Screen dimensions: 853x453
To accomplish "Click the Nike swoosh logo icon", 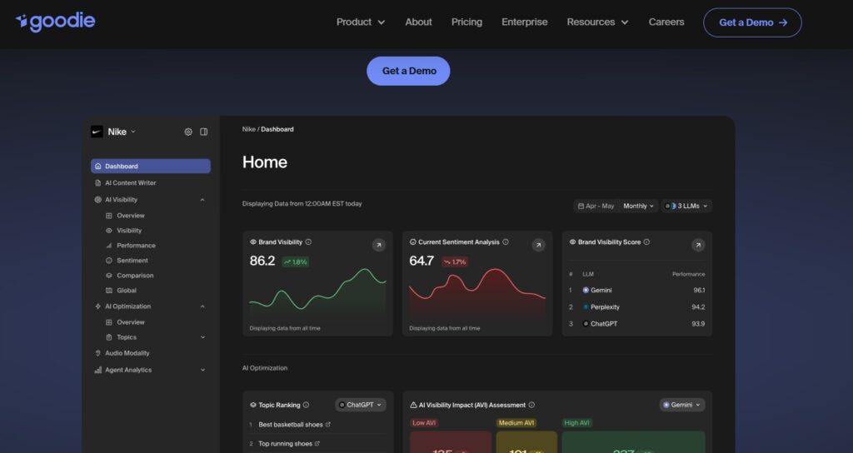I will click(x=97, y=132).
